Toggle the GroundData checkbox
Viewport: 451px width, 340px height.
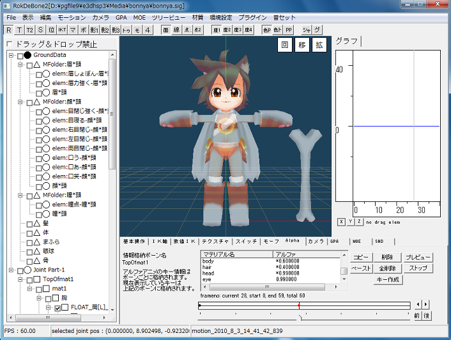coord(19,56)
